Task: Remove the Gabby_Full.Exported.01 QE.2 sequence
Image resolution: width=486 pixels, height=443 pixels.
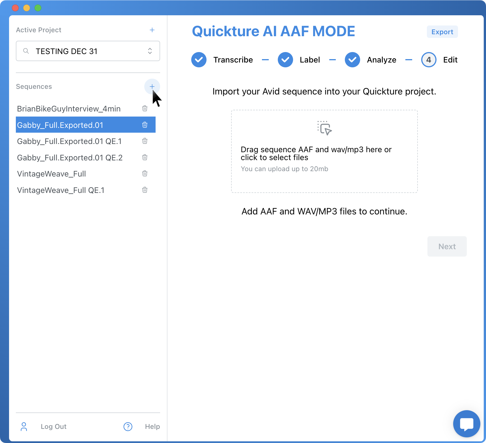Action: [x=145, y=157]
